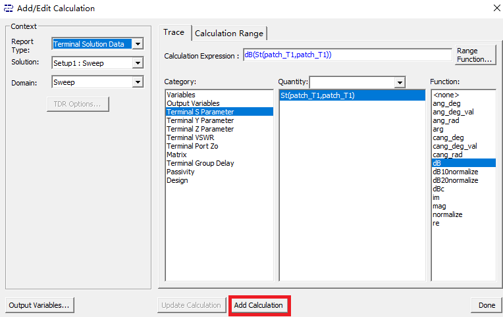Select the Trace tab
The width and height of the screenshot is (503, 317).
point(174,32)
